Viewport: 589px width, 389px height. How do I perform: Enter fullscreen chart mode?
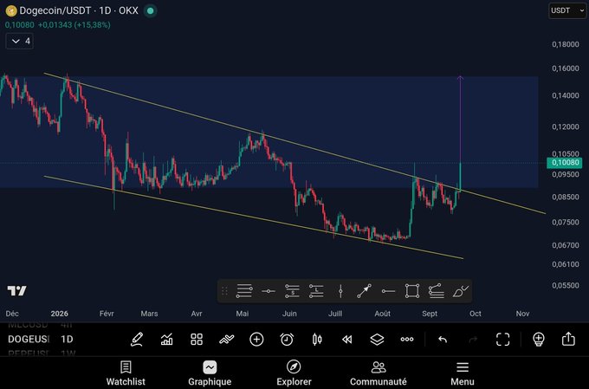(503, 340)
